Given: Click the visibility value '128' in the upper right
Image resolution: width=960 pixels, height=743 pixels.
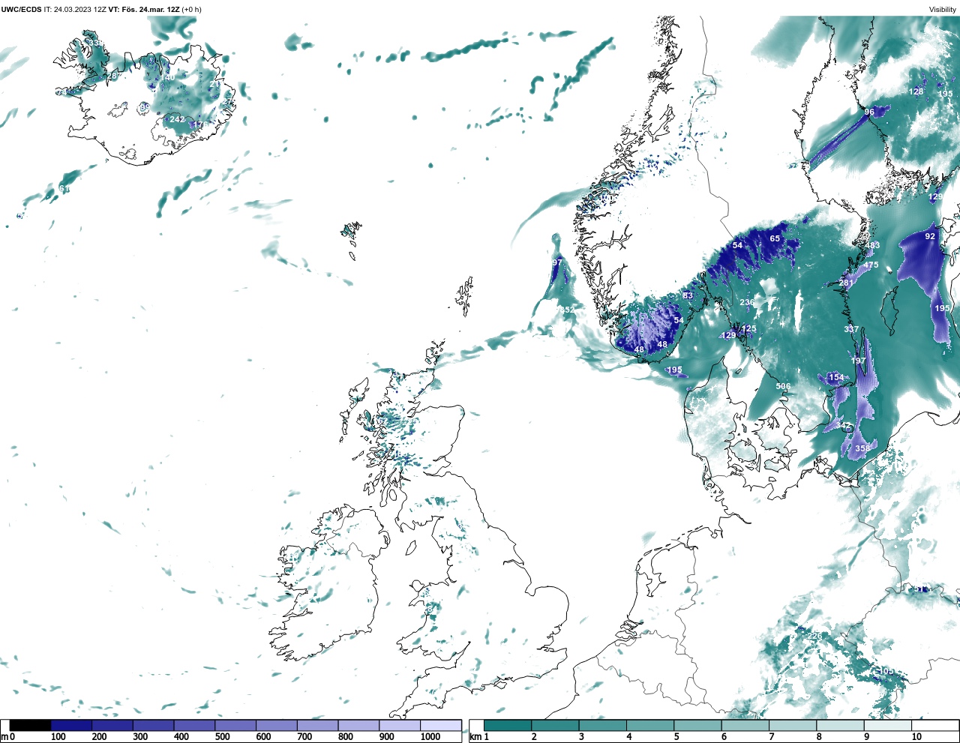Looking at the screenshot, I should [x=916, y=92].
